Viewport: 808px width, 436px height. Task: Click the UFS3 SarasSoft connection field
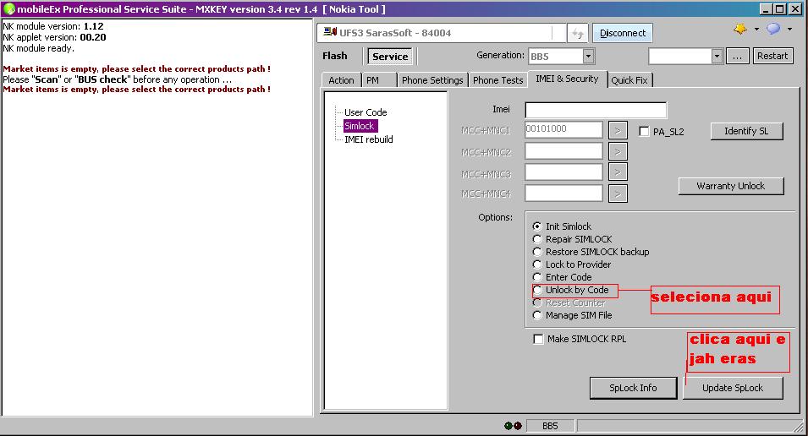441,33
